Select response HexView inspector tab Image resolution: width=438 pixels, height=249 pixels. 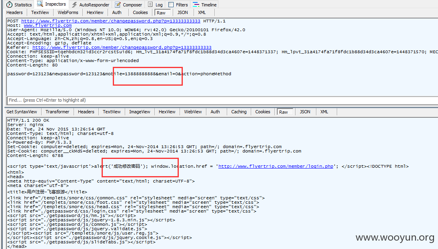167,112
